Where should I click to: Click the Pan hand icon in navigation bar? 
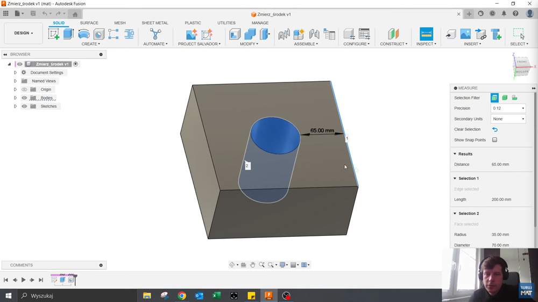252,265
